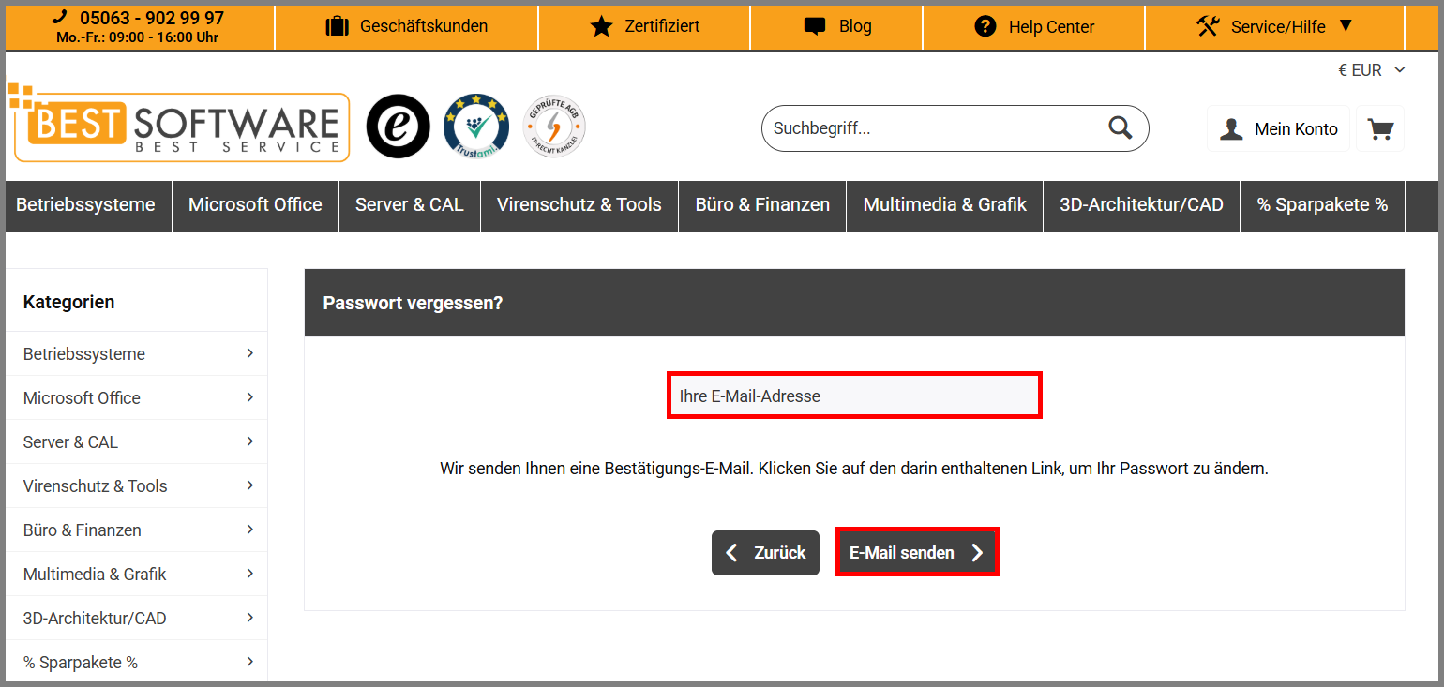
Task: Open 3D-Architektur/CAD in navigation bar
Action: pyautogui.click(x=1141, y=205)
